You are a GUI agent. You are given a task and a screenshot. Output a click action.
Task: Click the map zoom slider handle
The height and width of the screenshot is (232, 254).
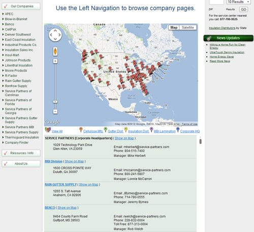point(55,102)
